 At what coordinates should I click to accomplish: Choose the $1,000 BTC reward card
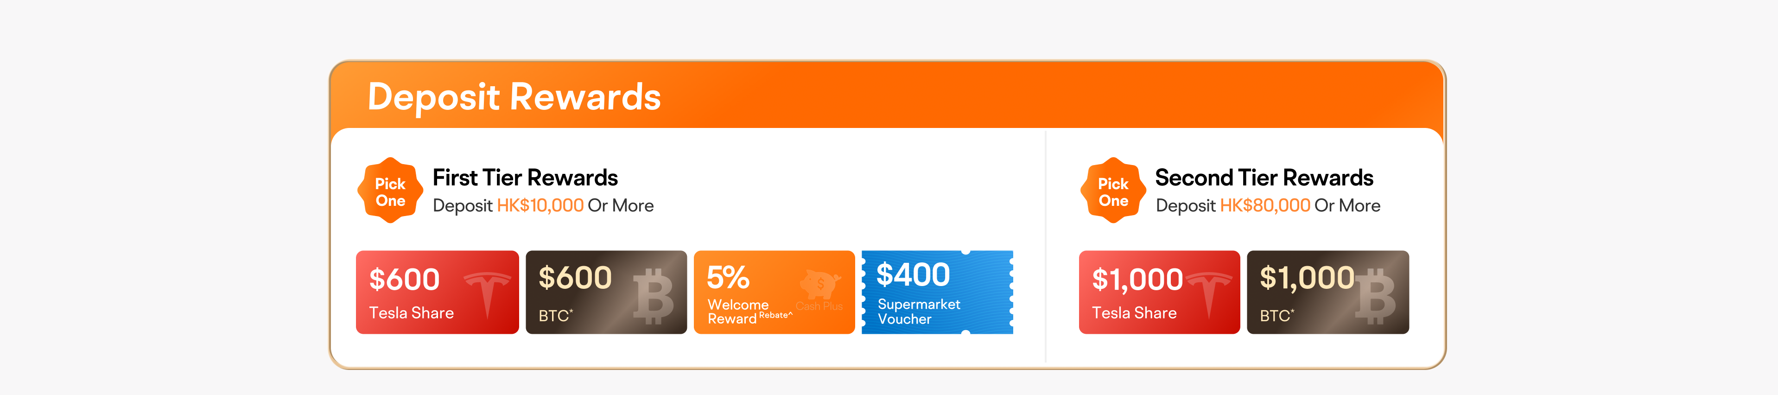tap(1327, 292)
